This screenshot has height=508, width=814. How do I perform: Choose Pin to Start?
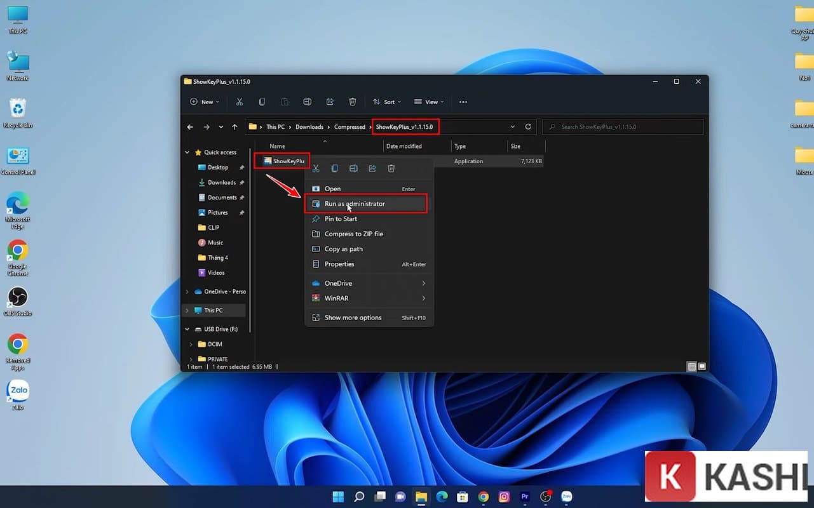(369, 218)
